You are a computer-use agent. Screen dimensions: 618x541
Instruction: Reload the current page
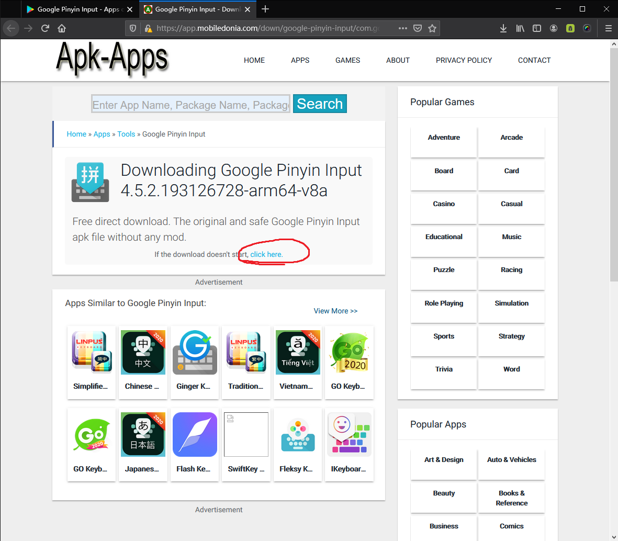click(45, 28)
